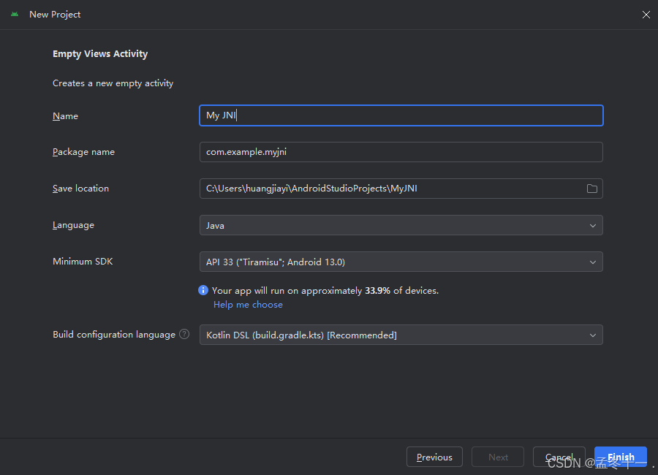Click the Previous button
Viewport: 658px width, 475px height.
tap(434, 457)
